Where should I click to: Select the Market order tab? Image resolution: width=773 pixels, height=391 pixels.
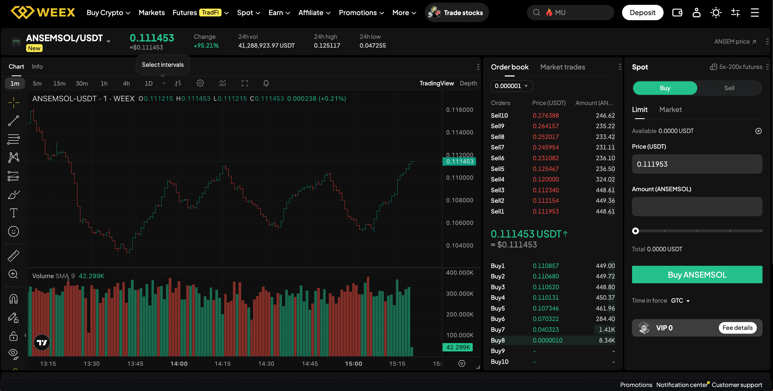pos(670,110)
